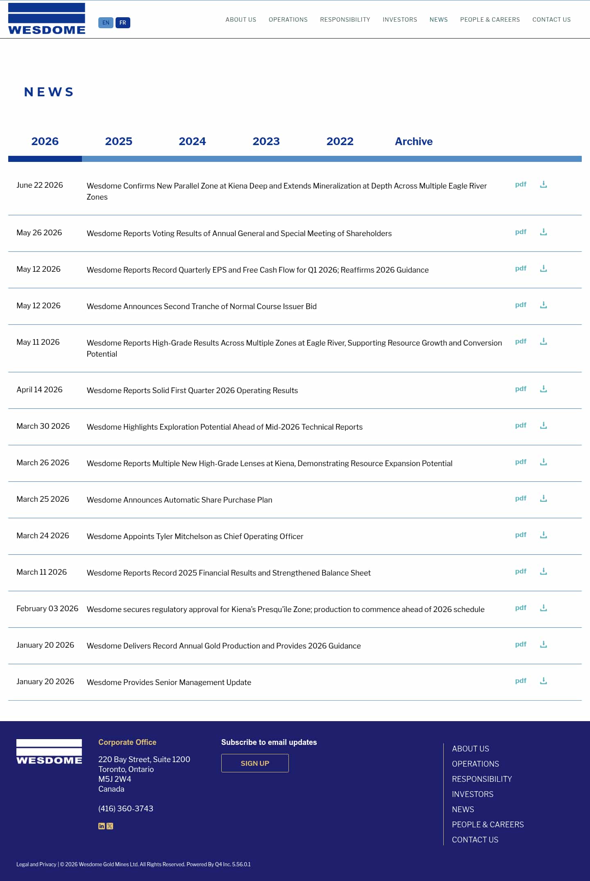Viewport: 590px width, 881px height.
Task: Open pdf for Second Tranche issuer bid release
Action: tap(521, 305)
